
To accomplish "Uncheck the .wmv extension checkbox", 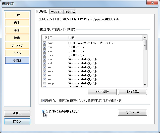I will [x=44, y=71].
